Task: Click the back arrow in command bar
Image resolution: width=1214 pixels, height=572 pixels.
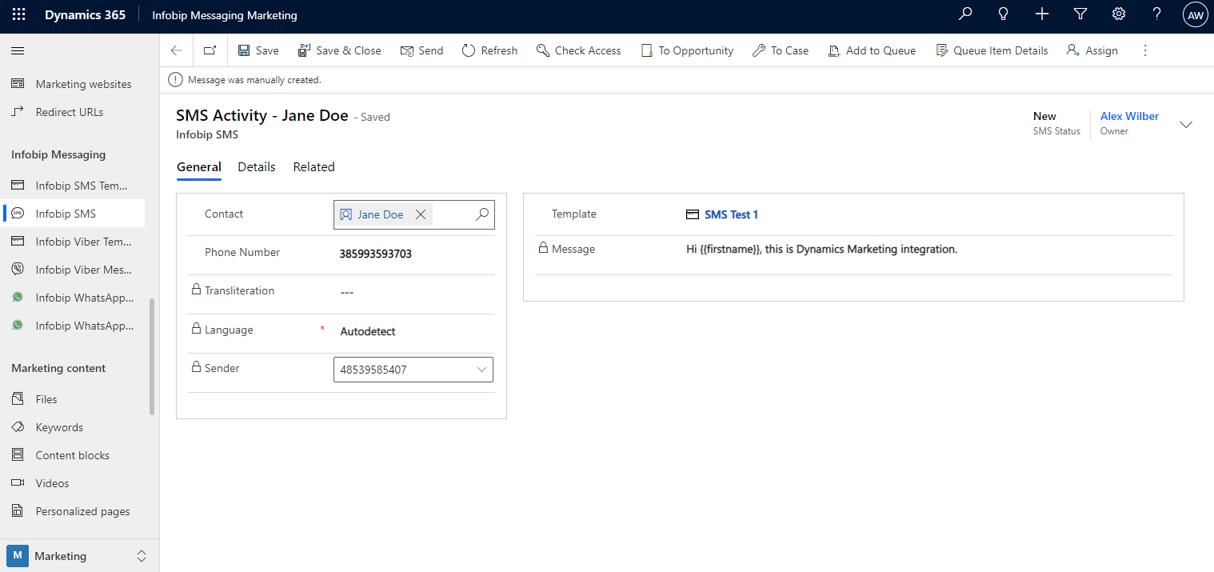Action: (x=177, y=50)
